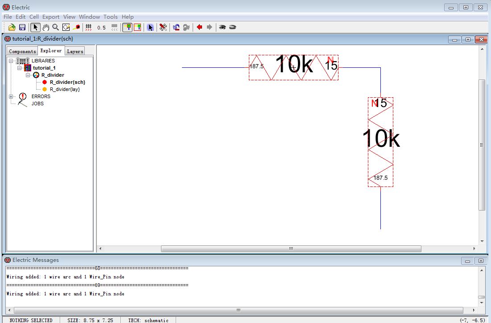Click the Open Library folder icon
The height and width of the screenshot is (323, 491).
click(12, 27)
